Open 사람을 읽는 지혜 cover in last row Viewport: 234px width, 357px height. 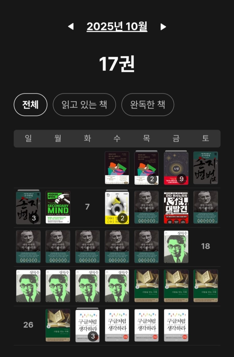click(58, 325)
